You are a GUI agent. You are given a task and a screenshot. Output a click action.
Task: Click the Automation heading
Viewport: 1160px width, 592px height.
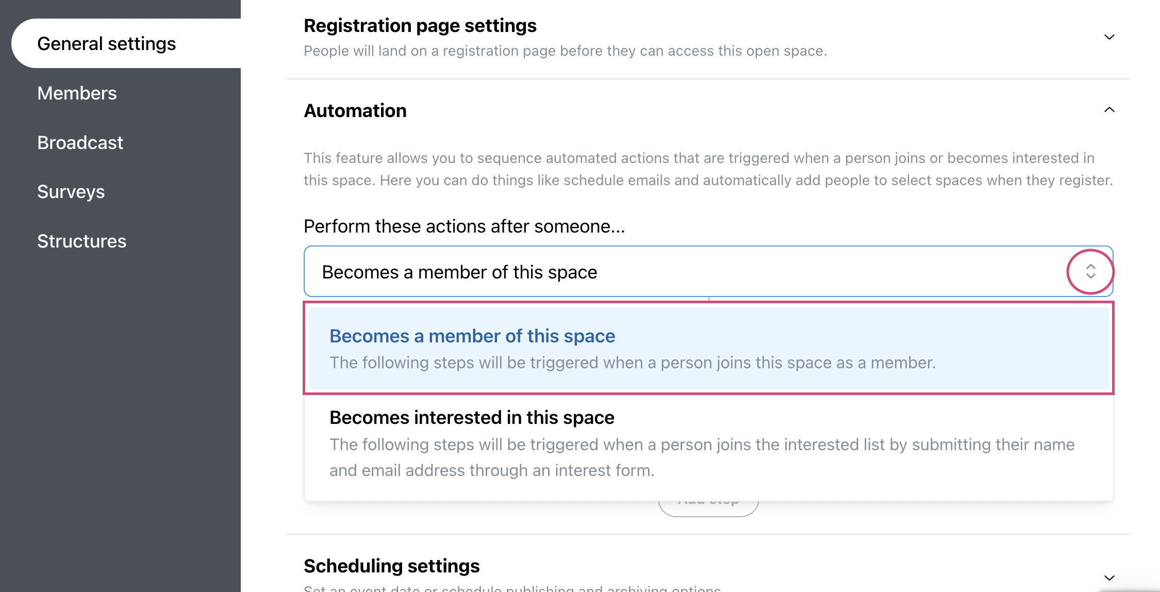355,111
